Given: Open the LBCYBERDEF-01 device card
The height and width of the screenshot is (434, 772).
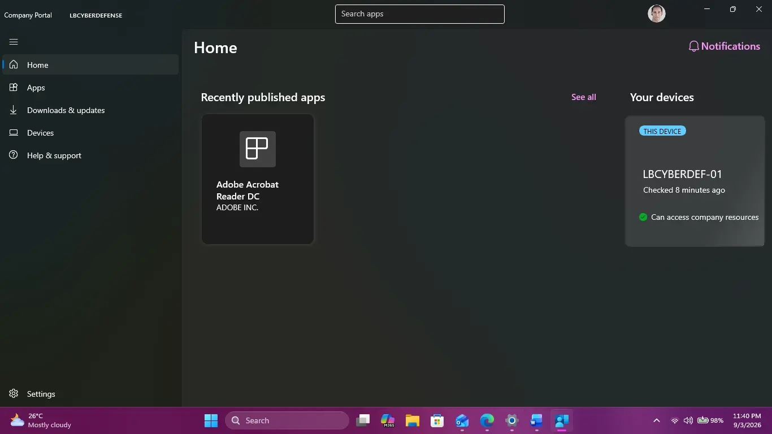Looking at the screenshot, I should pos(695,181).
